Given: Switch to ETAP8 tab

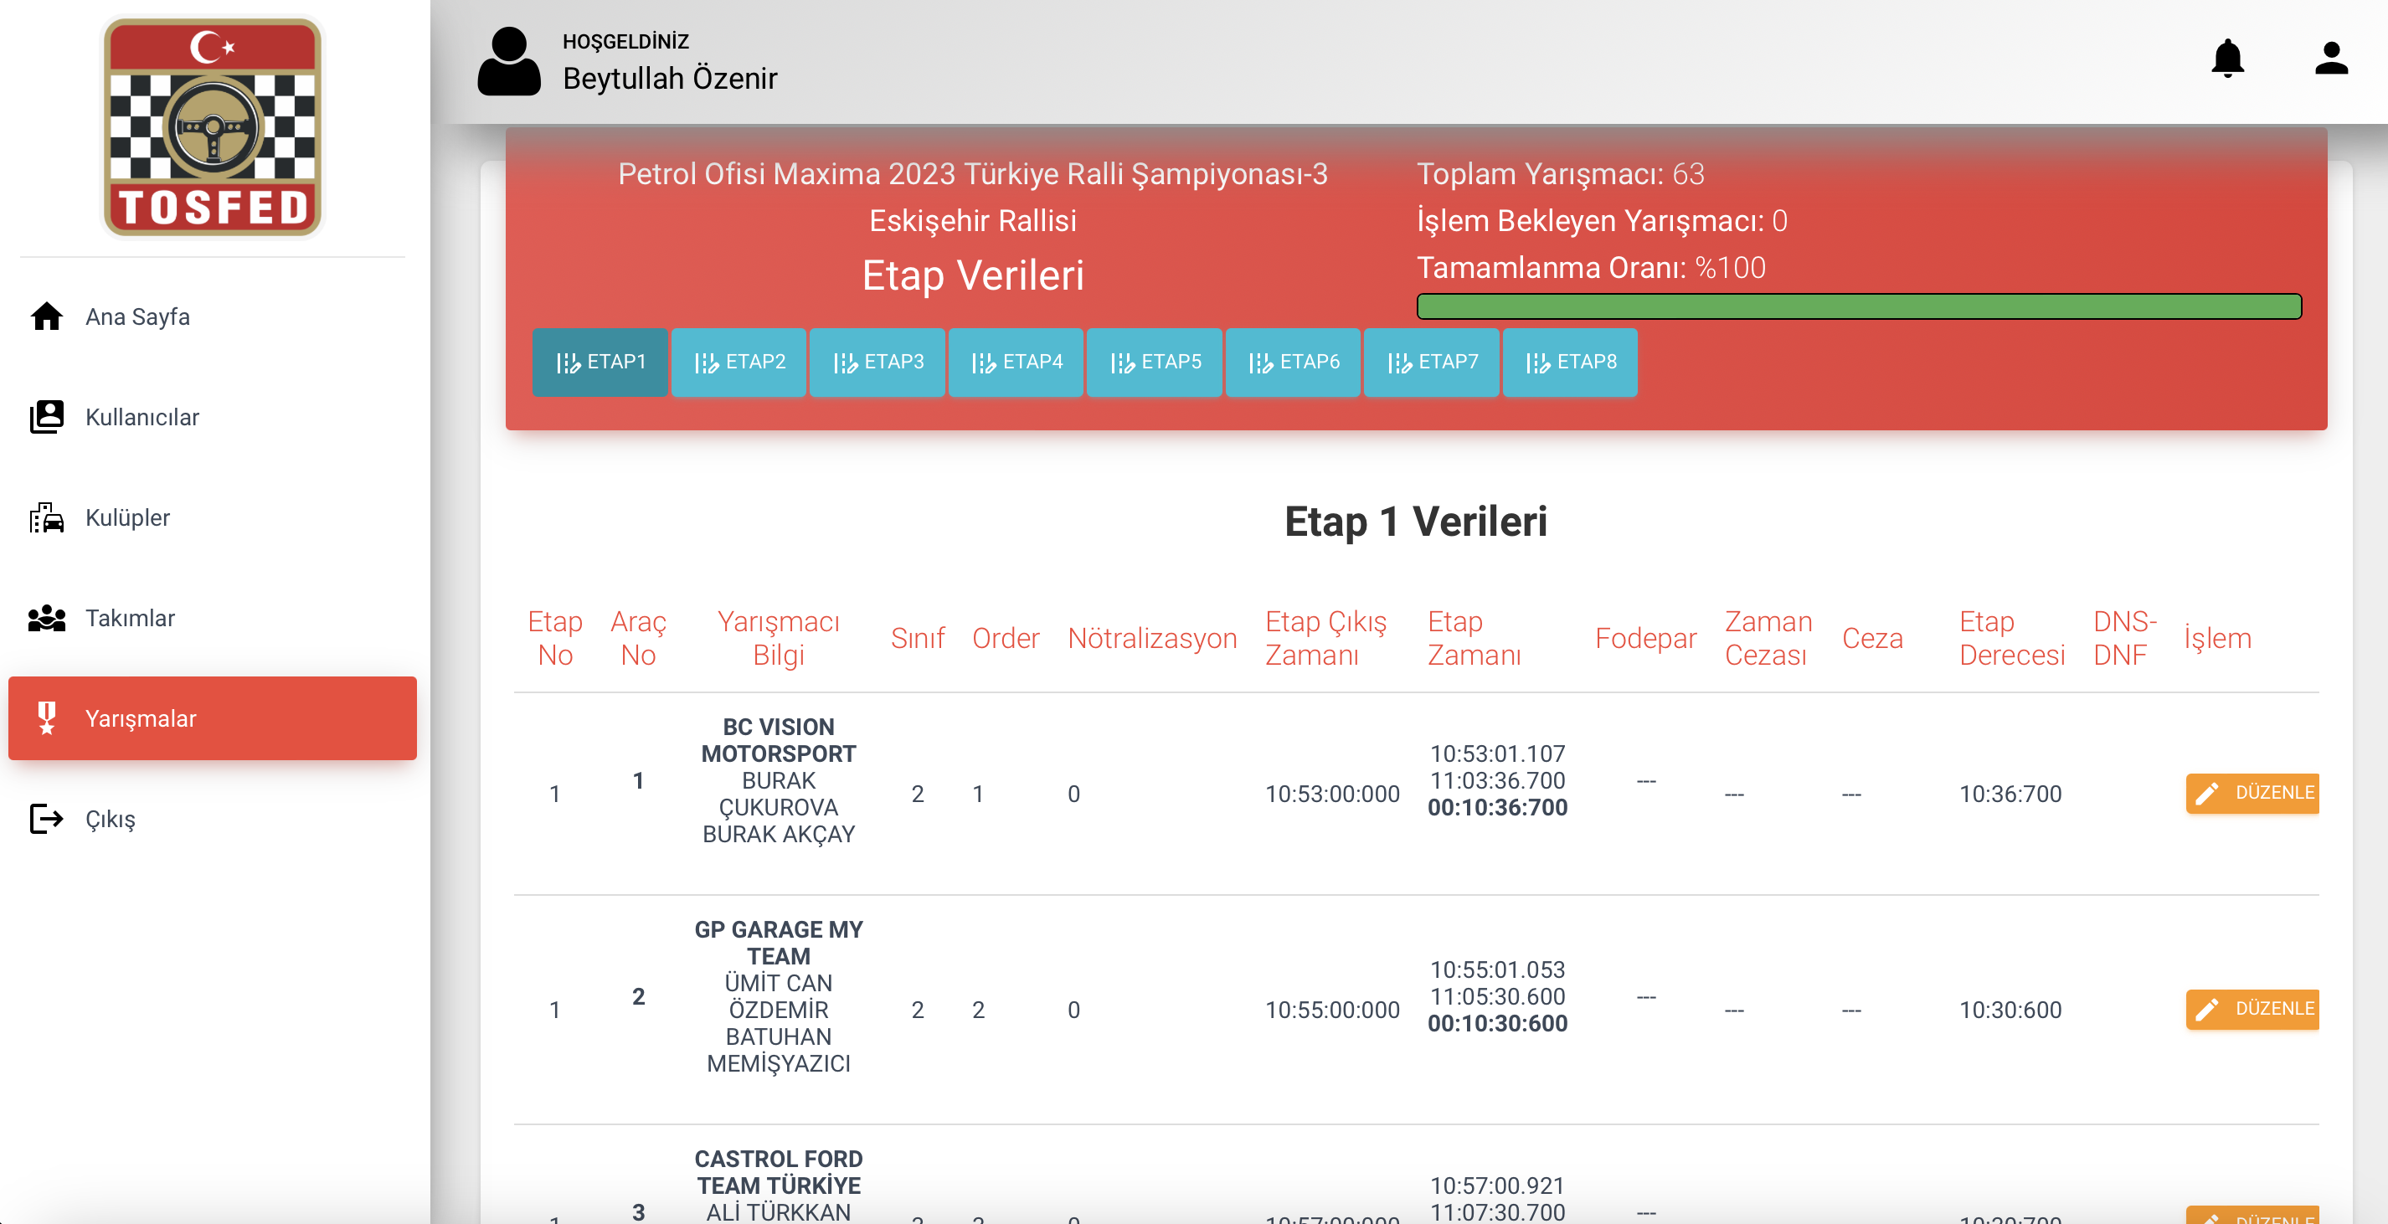Looking at the screenshot, I should point(1571,363).
